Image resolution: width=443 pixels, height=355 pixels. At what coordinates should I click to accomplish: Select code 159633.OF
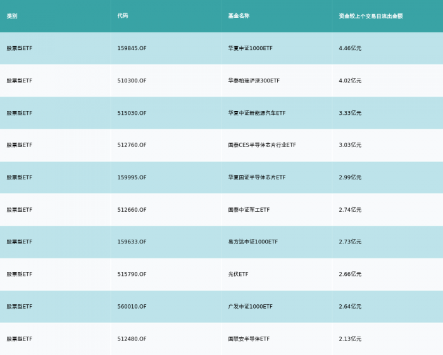(132, 242)
